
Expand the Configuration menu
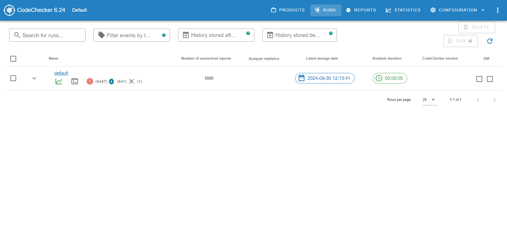pos(457,10)
